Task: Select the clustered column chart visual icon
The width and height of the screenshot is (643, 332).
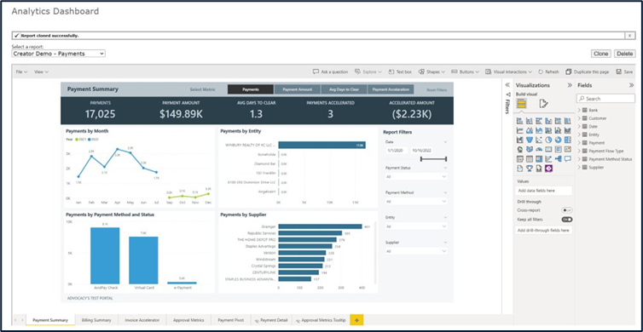Action: click(548, 121)
